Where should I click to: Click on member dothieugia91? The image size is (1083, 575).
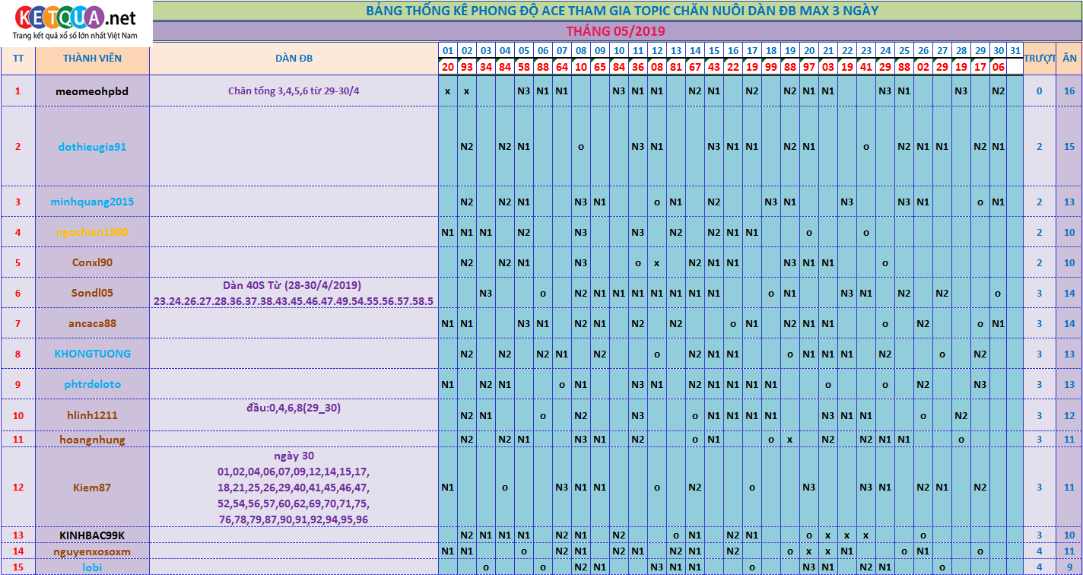[x=92, y=147]
